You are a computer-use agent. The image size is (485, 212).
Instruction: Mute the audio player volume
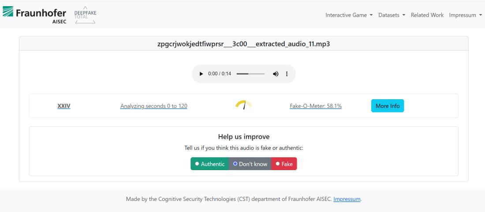coord(275,74)
